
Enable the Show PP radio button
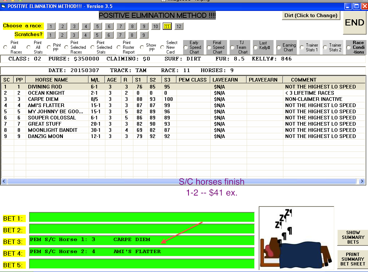pos(142,47)
